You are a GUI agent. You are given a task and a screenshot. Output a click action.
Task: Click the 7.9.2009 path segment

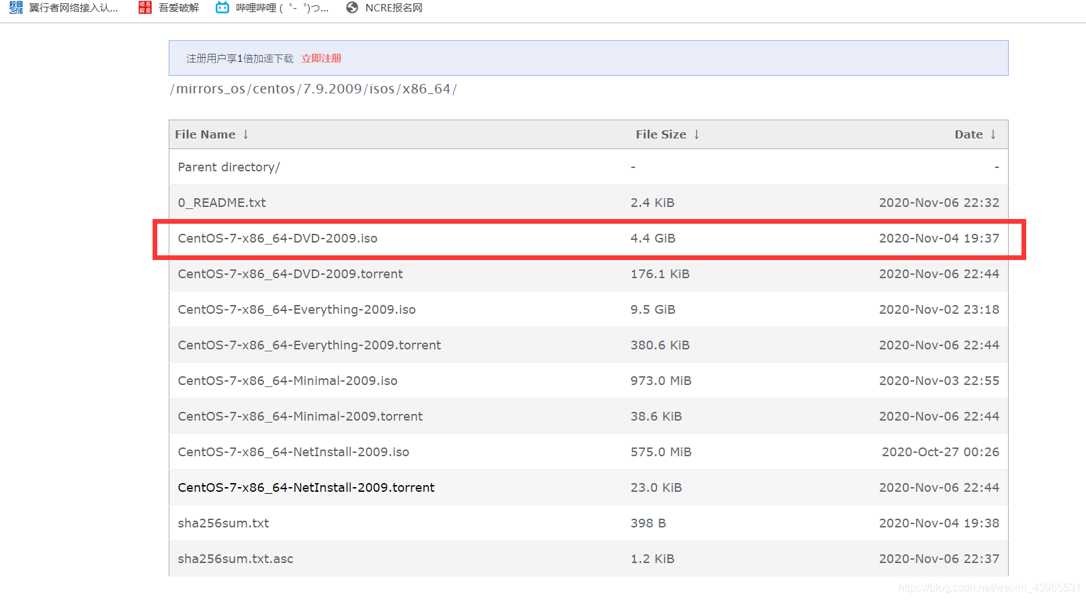pyautogui.click(x=332, y=89)
